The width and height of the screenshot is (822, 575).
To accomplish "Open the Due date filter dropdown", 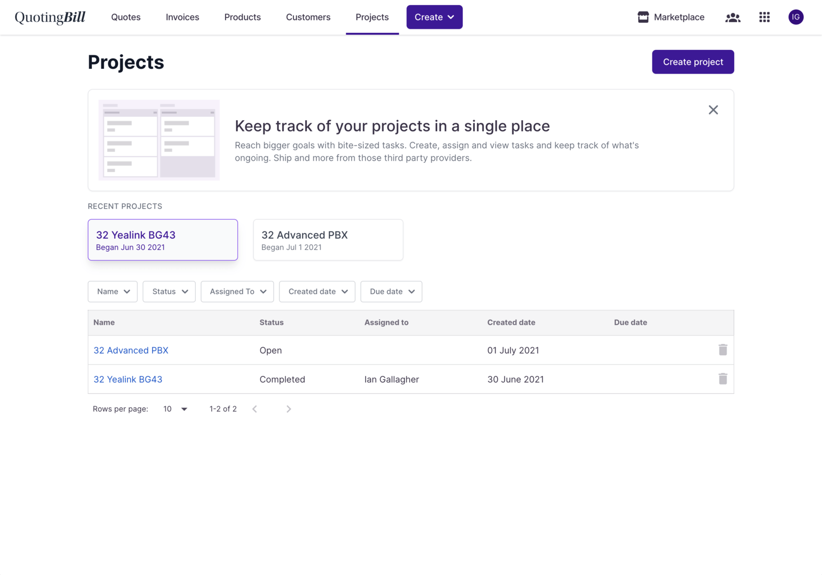I will pyautogui.click(x=391, y=292).
